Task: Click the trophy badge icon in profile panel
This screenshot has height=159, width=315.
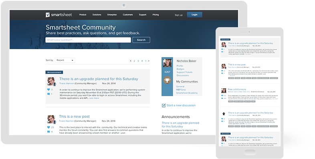Action: click(x=167, y=80)
